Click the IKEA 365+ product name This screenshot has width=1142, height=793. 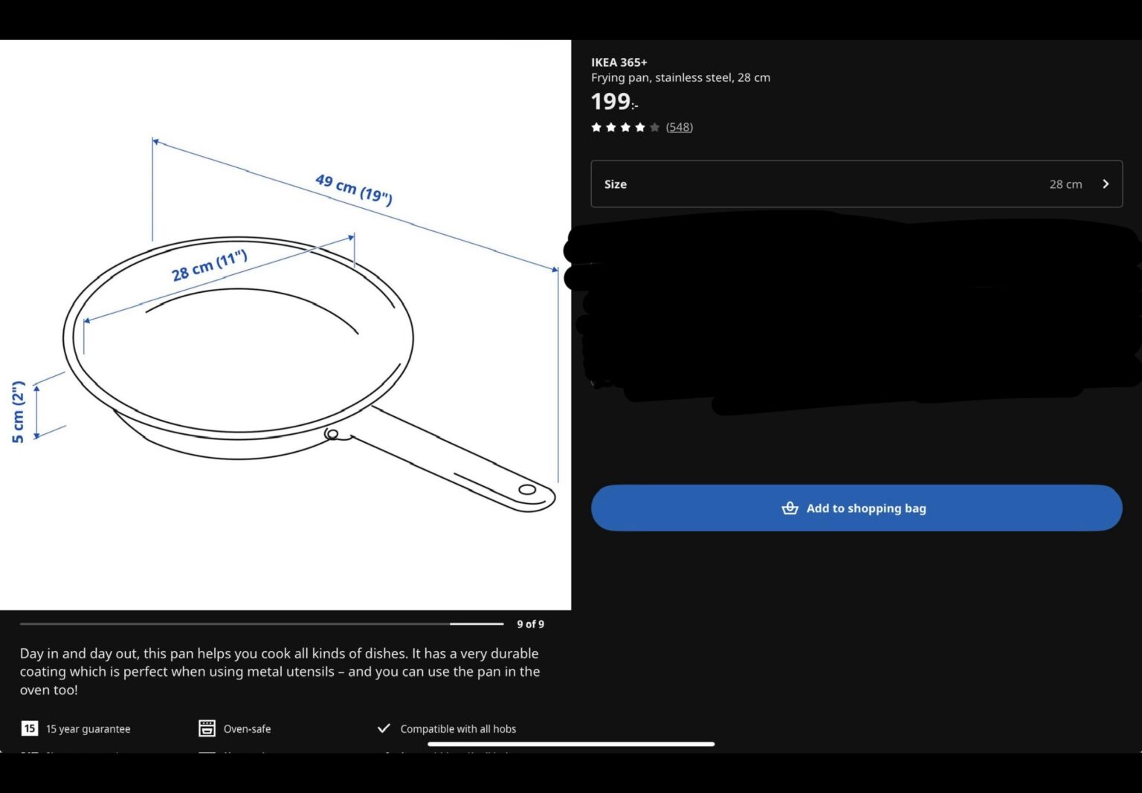619,62
